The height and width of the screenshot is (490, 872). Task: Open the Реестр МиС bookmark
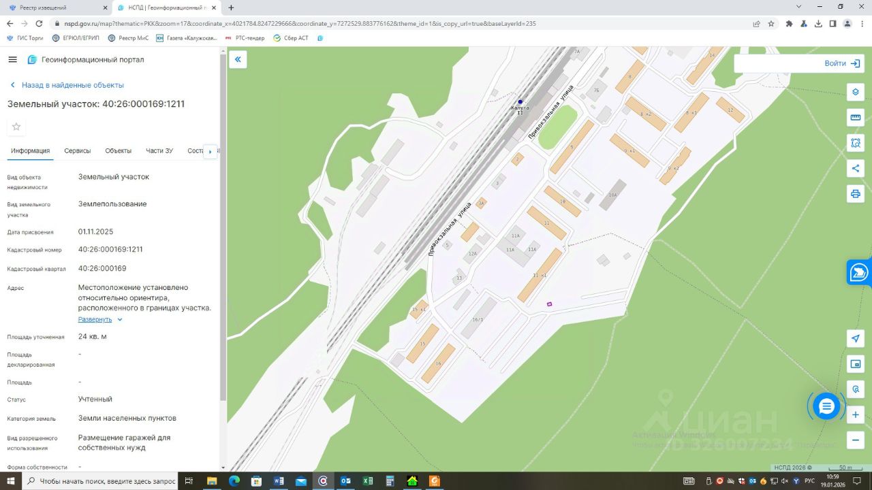click(128, 38)
